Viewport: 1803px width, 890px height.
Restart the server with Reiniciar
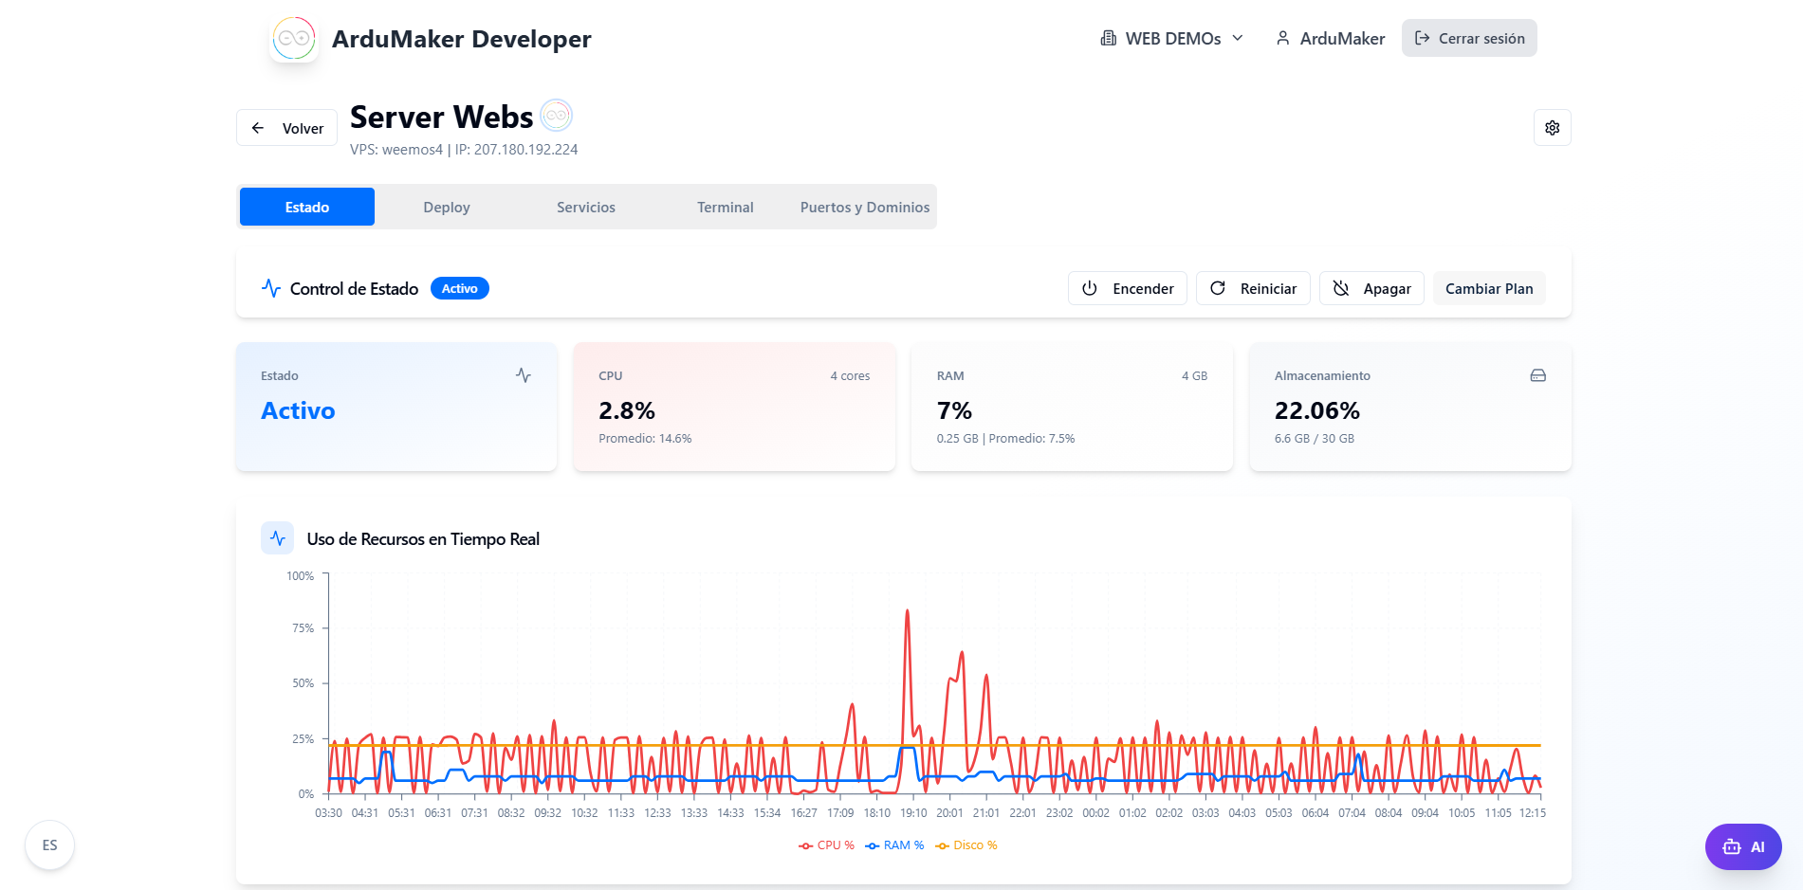1253,288
